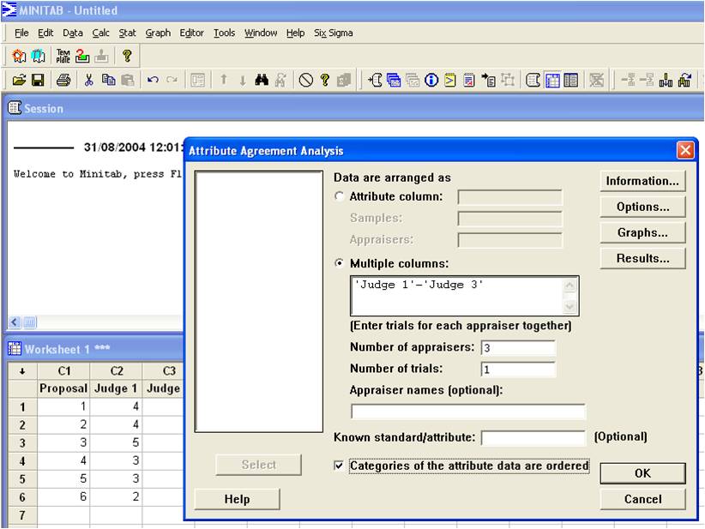Click the Graphs... button

642,232
